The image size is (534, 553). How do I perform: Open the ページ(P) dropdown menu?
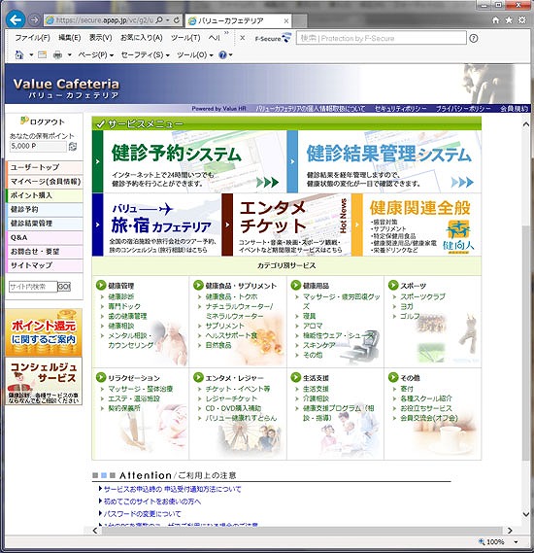(96, 54)
